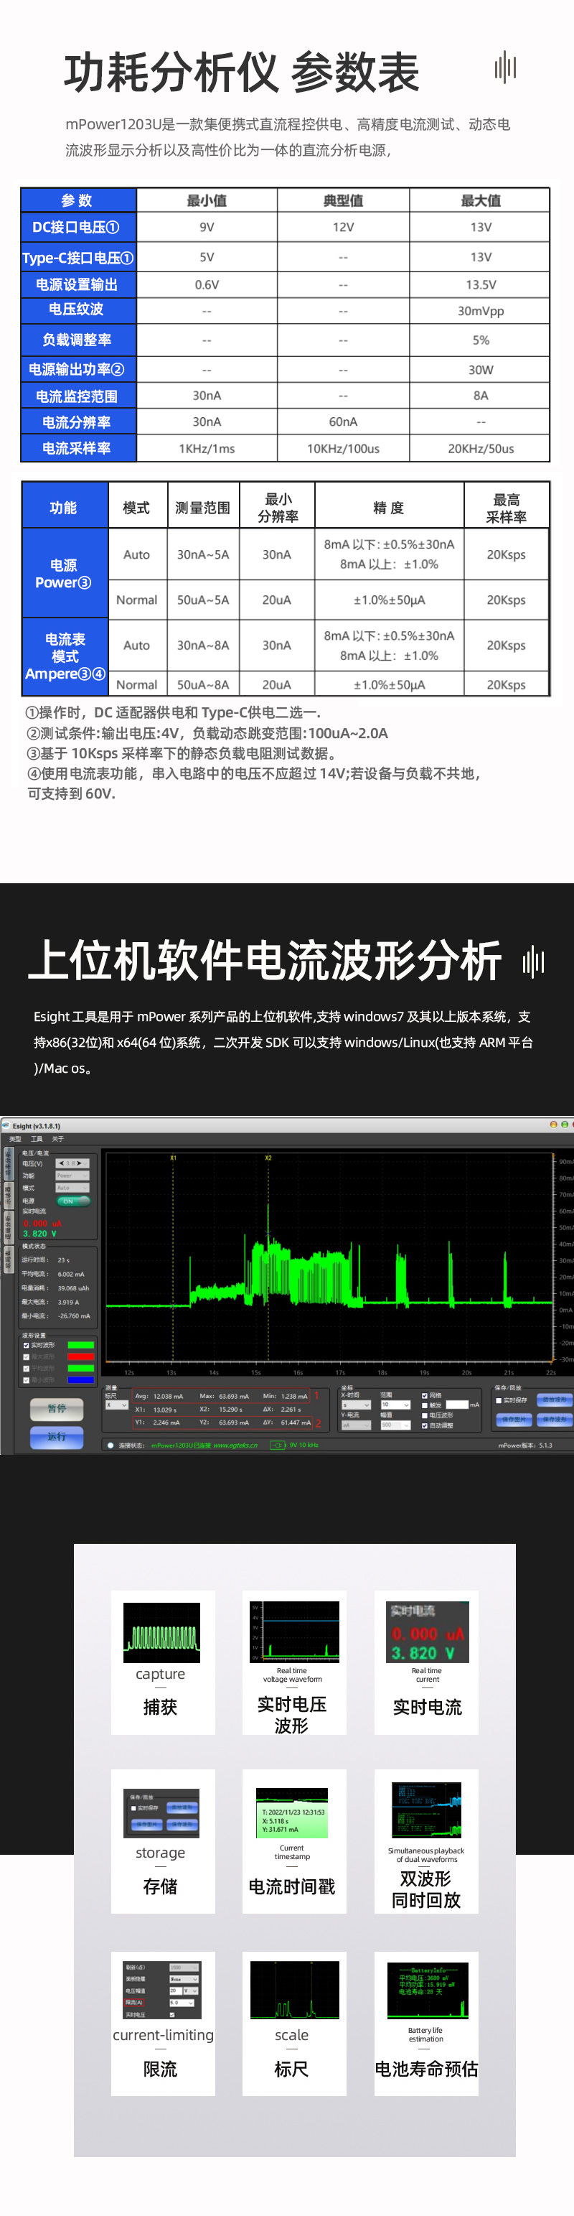Open the 类型 menu in Esight
The width and height of the screenshot is (574, 2216).
click(x=16, y=1138)
